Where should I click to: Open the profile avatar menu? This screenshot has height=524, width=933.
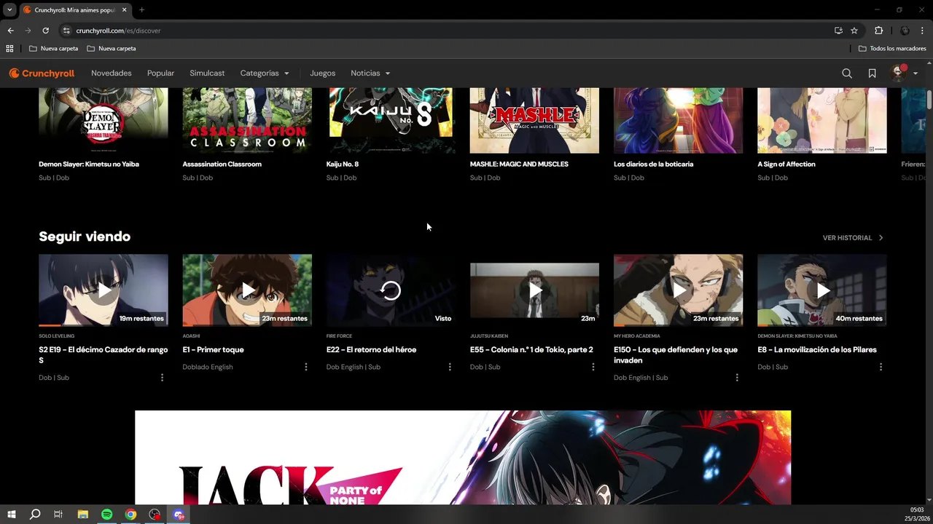pyautogui.click(x=904, y=73)
